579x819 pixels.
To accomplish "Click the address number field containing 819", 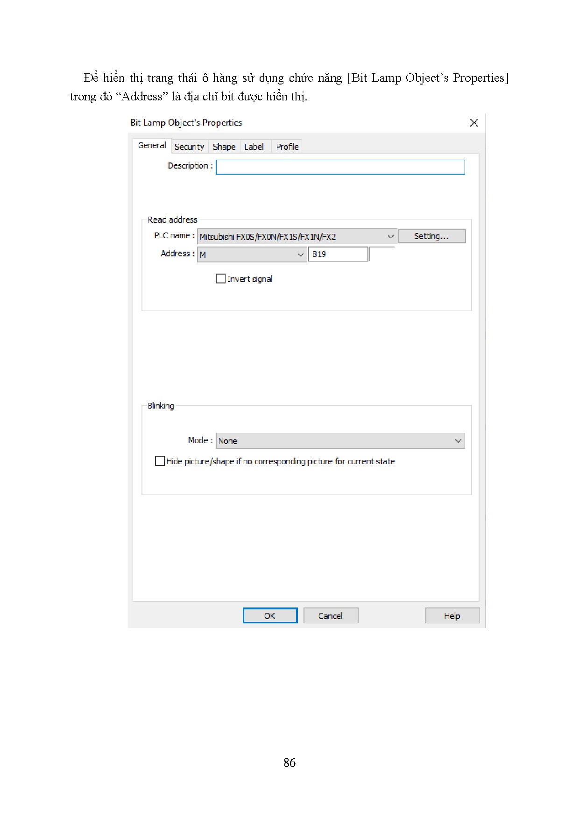I will coord(338,254).
